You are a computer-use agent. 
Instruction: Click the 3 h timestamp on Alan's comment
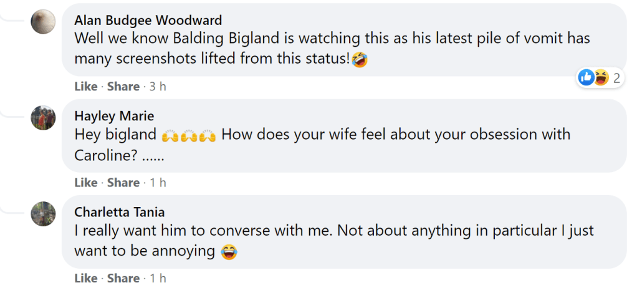click(158, 87)
